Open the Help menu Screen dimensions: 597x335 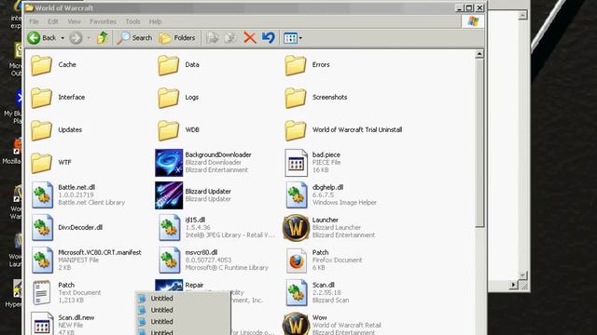click(x=155, y=21)
